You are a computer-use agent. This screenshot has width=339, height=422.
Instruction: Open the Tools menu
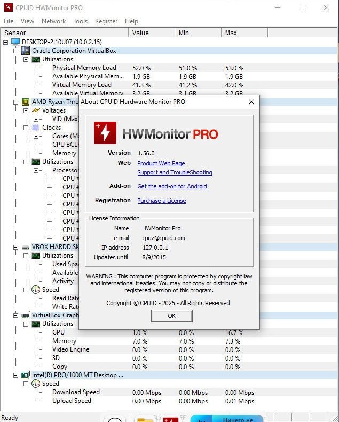(x=80, y=21)
